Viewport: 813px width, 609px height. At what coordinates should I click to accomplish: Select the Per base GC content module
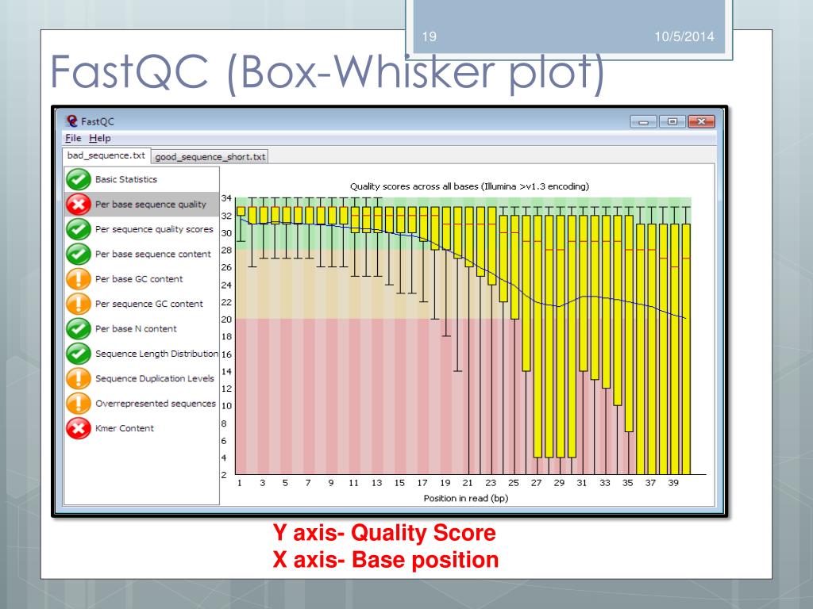click(x=141, y=278)
